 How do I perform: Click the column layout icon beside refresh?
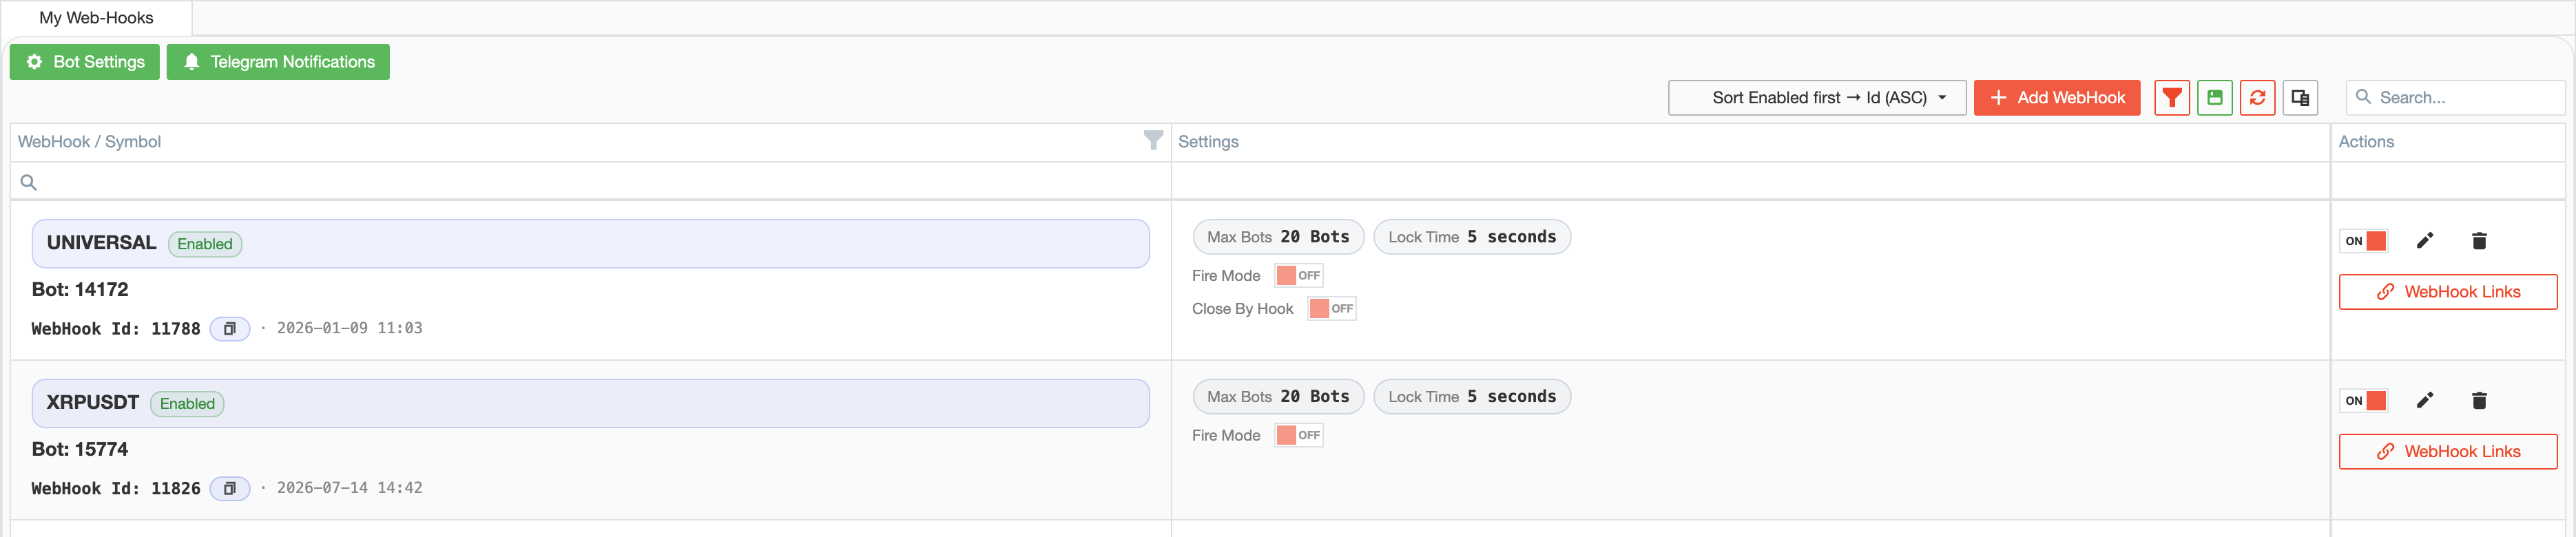2300,98
